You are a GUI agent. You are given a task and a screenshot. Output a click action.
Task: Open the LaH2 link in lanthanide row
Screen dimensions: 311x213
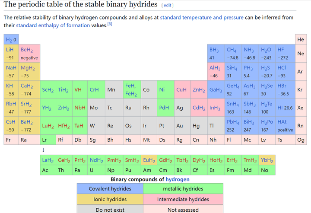(x=48, y=160)
